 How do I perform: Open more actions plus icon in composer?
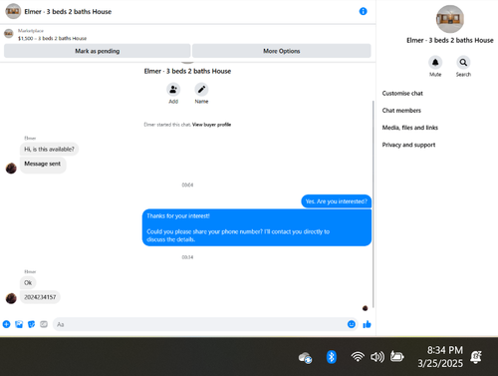(6, 324)
